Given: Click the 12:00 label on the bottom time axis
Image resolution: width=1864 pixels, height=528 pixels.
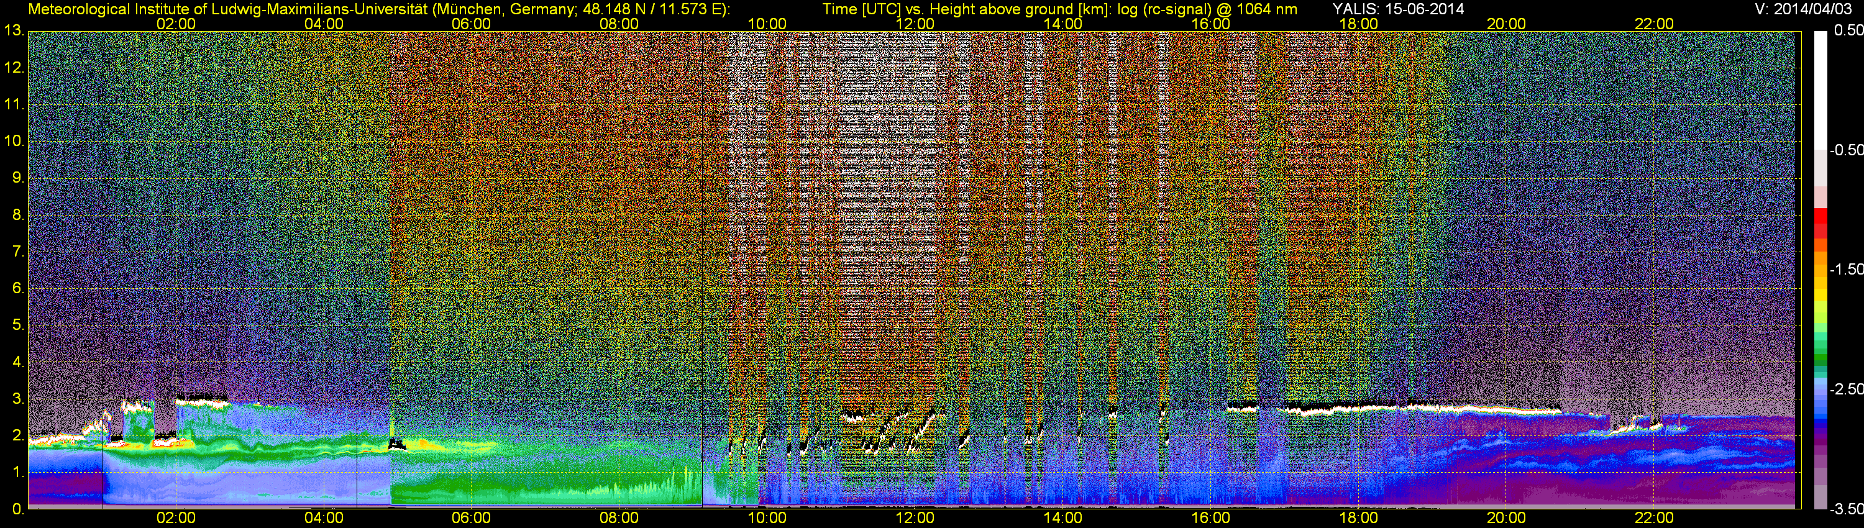Looking at the screenshot, I should (915, 518).
